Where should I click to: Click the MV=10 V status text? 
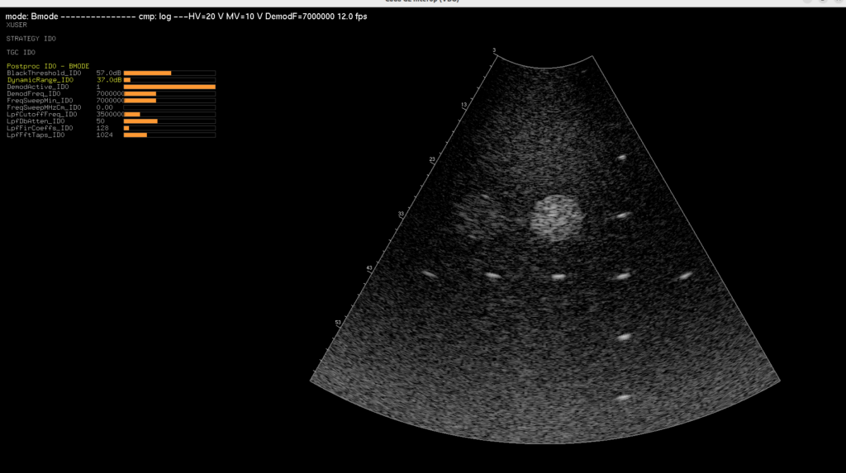[x=245, y=17]
